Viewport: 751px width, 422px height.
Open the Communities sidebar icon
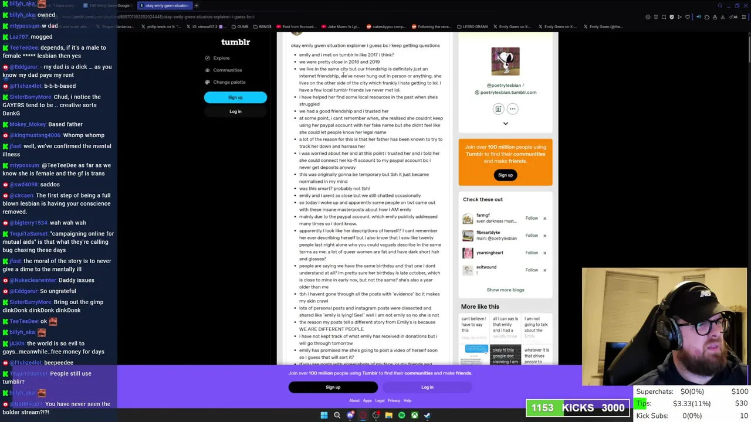[207, 70]
